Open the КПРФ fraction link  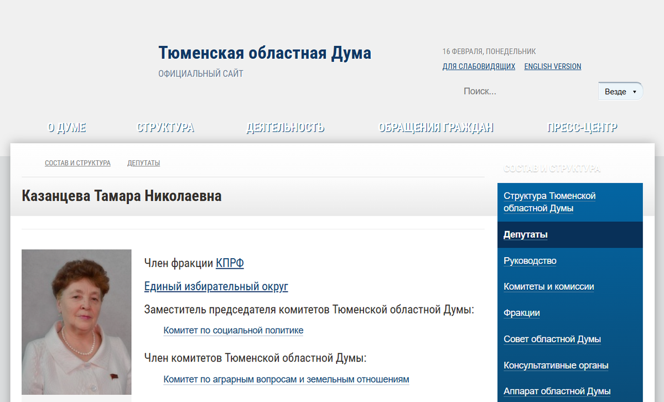(230, 263)
